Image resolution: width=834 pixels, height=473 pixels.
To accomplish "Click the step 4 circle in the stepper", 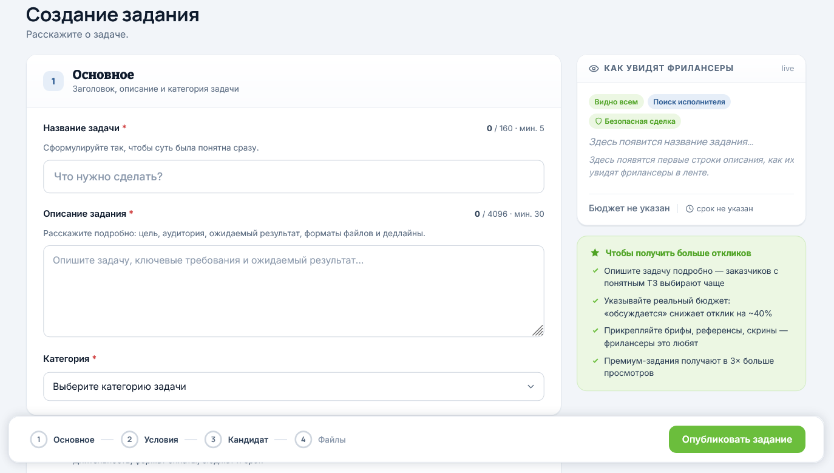I will point(303,440).
